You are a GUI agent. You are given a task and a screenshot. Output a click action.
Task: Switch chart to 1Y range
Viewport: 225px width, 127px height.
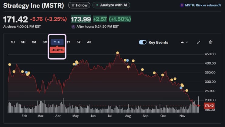(x=69, y=42)
